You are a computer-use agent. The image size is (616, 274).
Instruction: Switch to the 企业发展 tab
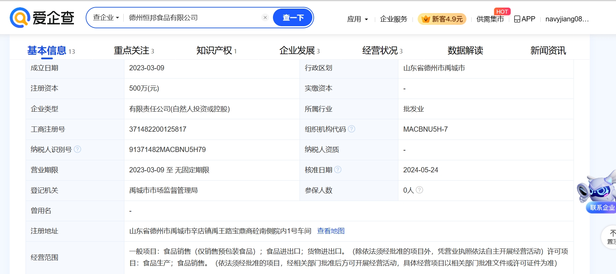(x=300, y=51)
